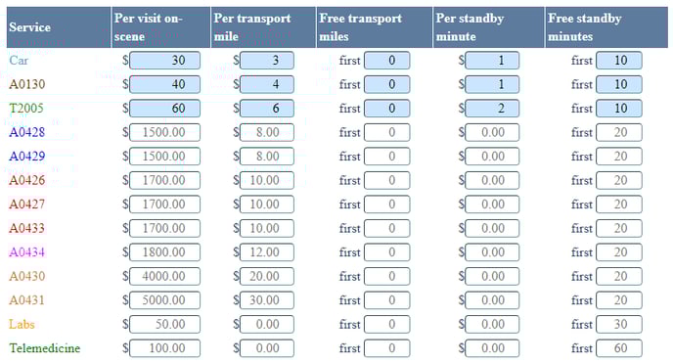The height and width of the screenshot is (364, 673).
Task: Click A0429 free standby minutes field
Action: 619,157
